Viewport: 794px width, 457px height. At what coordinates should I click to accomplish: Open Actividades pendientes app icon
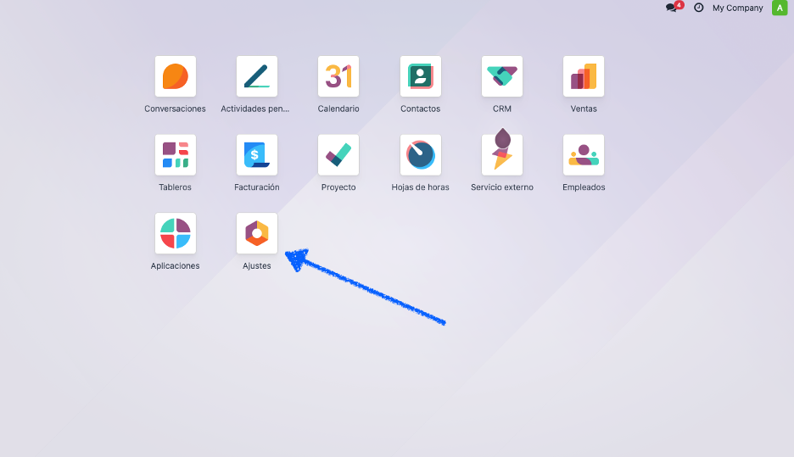pyautogui.click(x=257, y=76)
